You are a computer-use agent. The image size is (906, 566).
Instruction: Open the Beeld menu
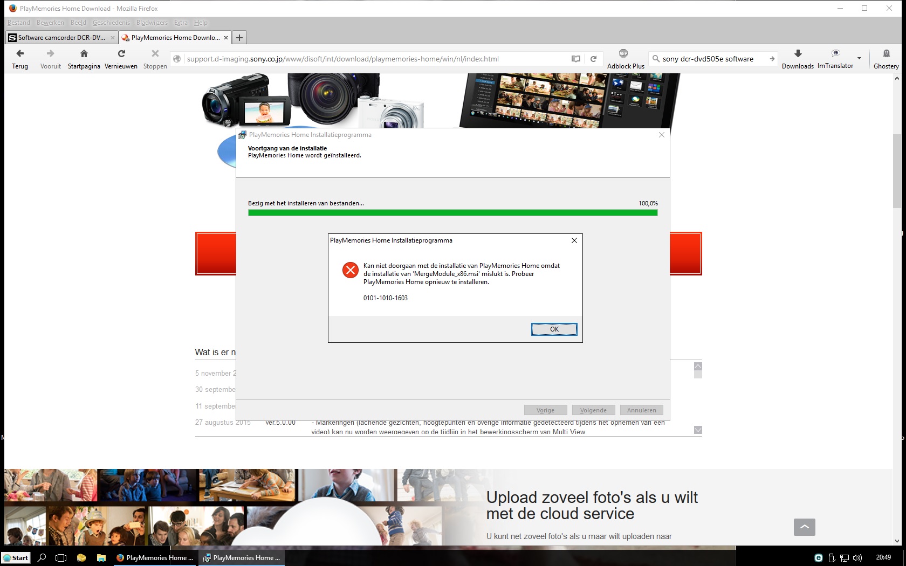(78, 23)
